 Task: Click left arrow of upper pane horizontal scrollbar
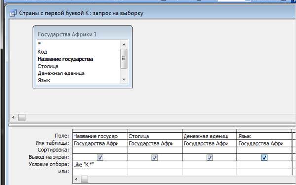13,117
